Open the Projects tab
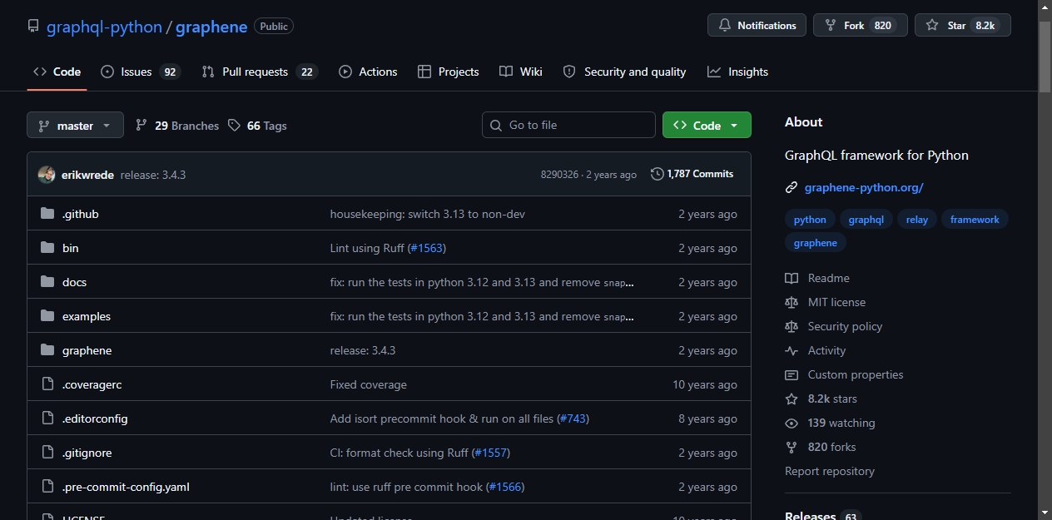The image size is (1052, 520). 449,72
